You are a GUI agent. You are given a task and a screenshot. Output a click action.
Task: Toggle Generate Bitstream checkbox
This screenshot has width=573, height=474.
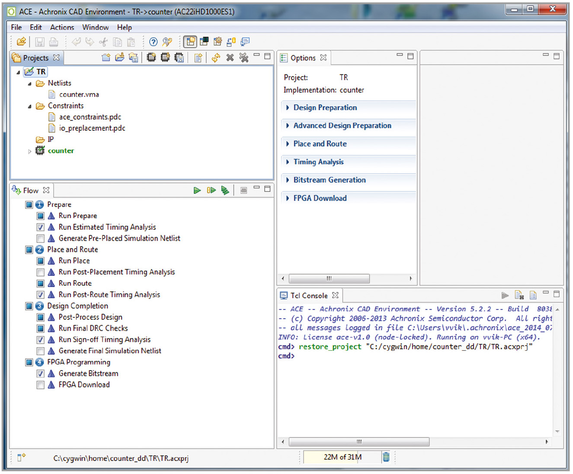[40, 374]
